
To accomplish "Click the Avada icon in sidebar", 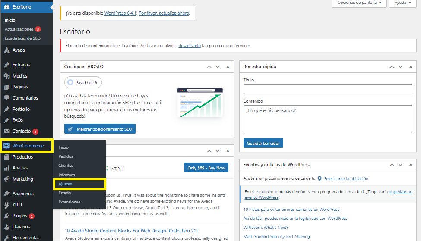I will 6,50.
